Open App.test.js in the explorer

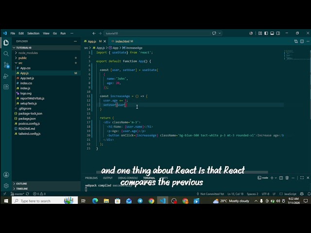click(46, 78)
